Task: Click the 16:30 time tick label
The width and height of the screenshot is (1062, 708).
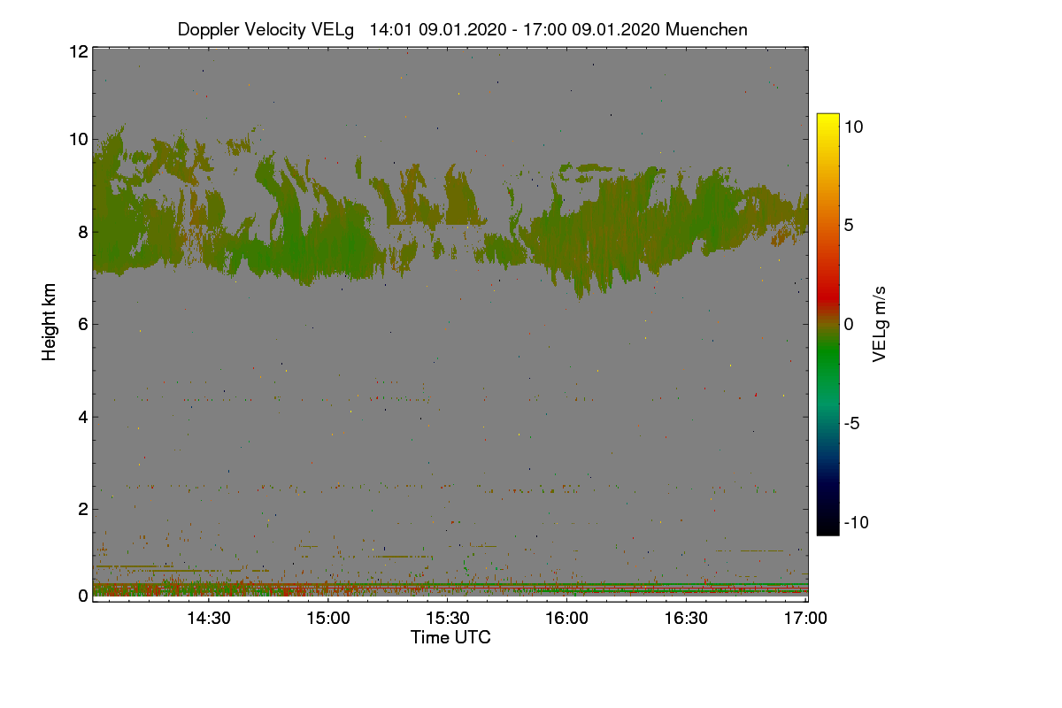Action: point(686,618)
